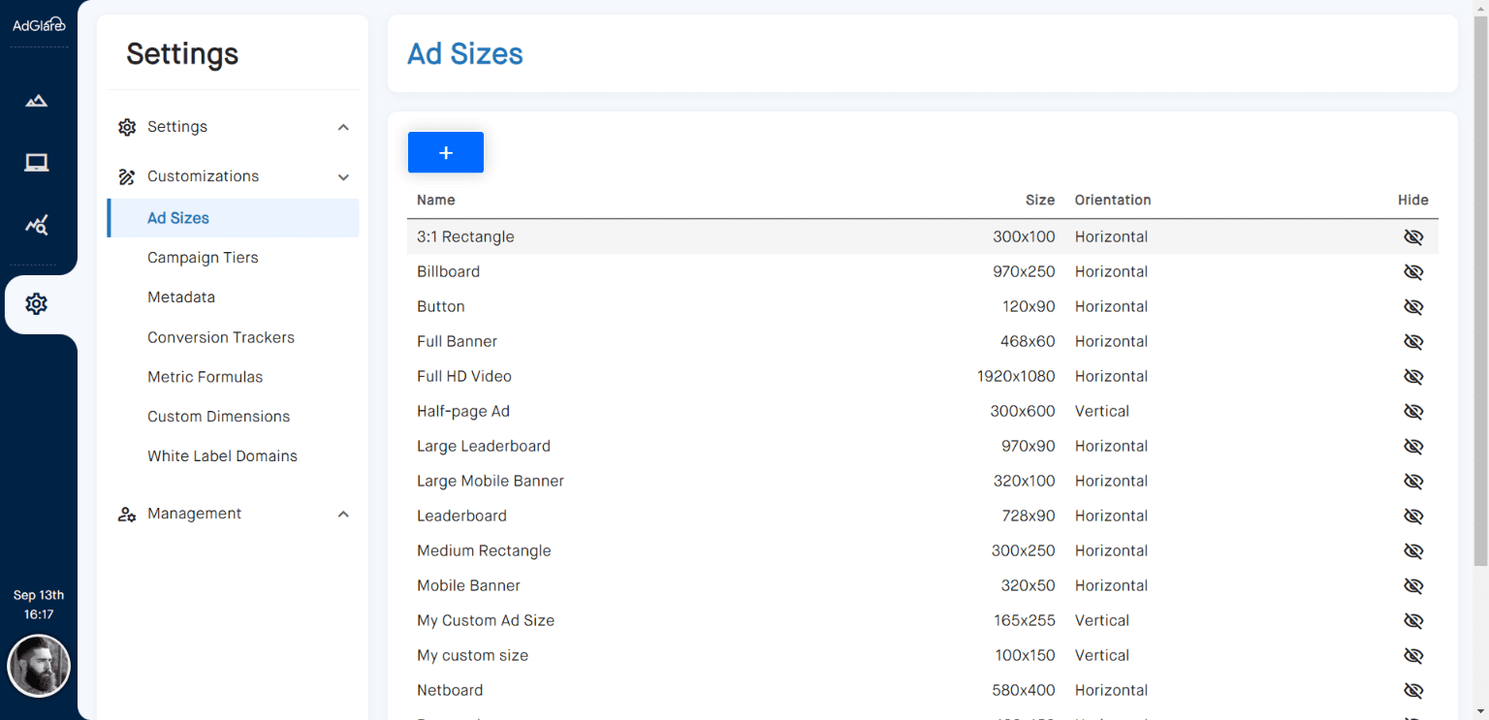Open the reports chart-magnifier icon in sidebar
Screen dimensions: 1489x720
[37, 226]
